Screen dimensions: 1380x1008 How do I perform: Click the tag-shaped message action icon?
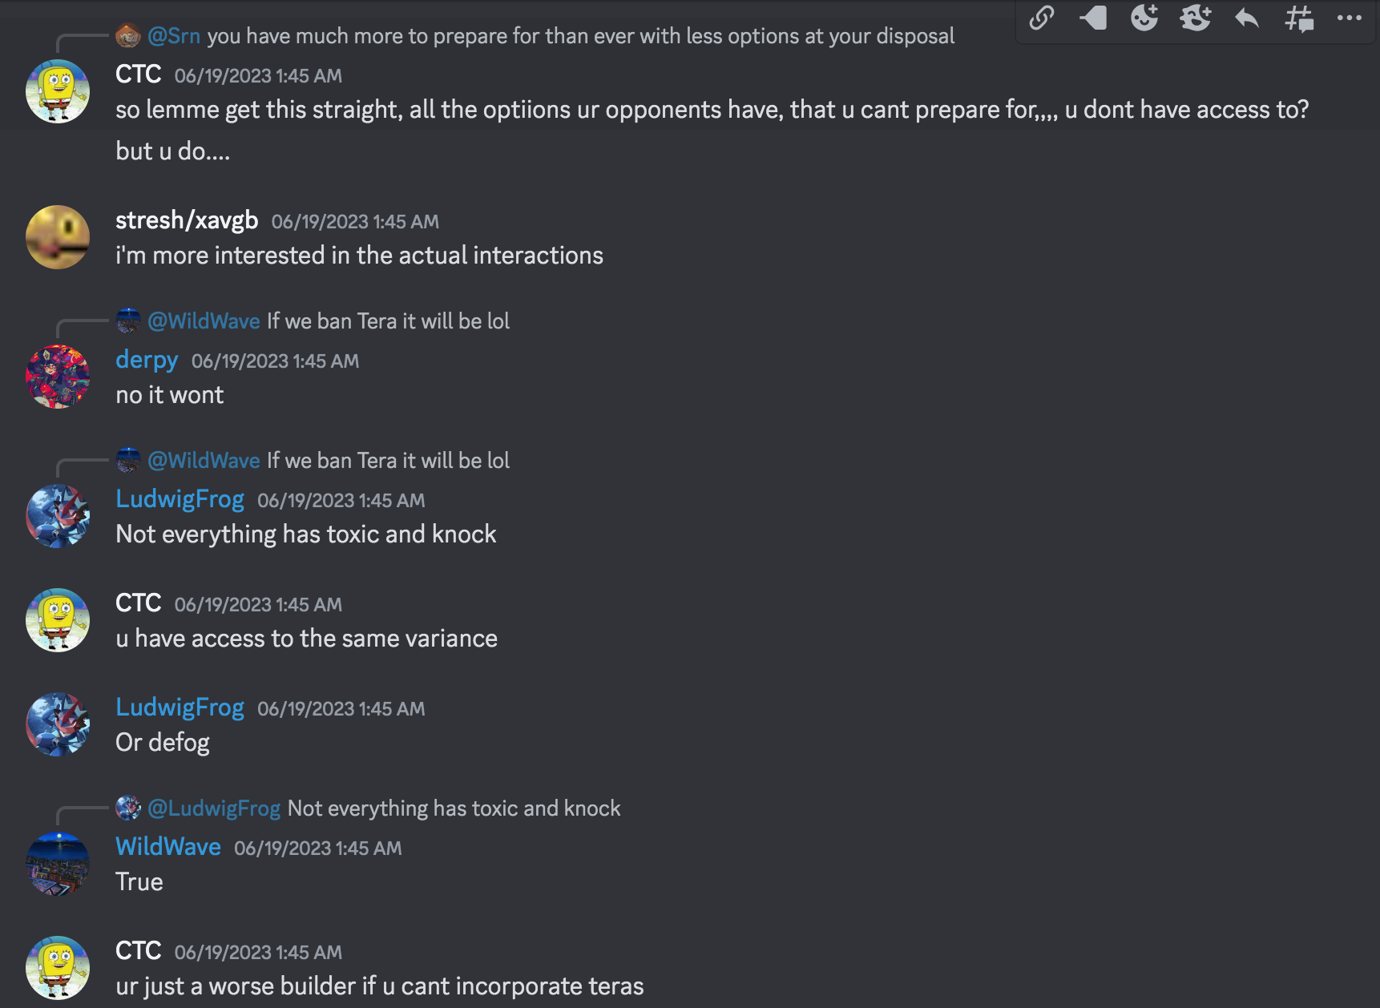tap(1093, 18)
